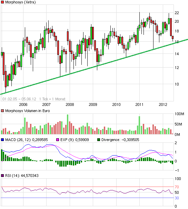Viewport: 188px width, 209px height.
Task: Click the green Divergence legend swatch
Action: tap(99, 140)
